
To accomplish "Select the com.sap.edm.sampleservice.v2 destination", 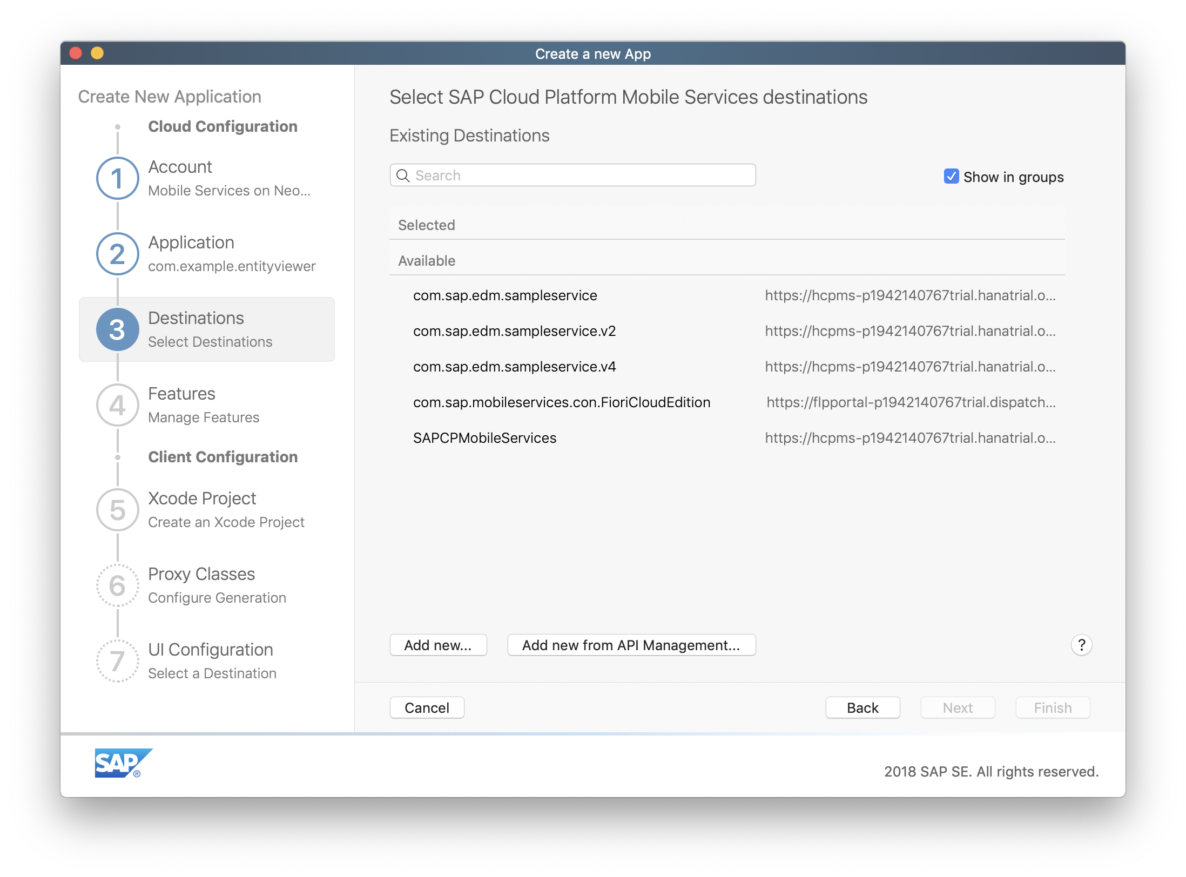I will coord(727,331).
